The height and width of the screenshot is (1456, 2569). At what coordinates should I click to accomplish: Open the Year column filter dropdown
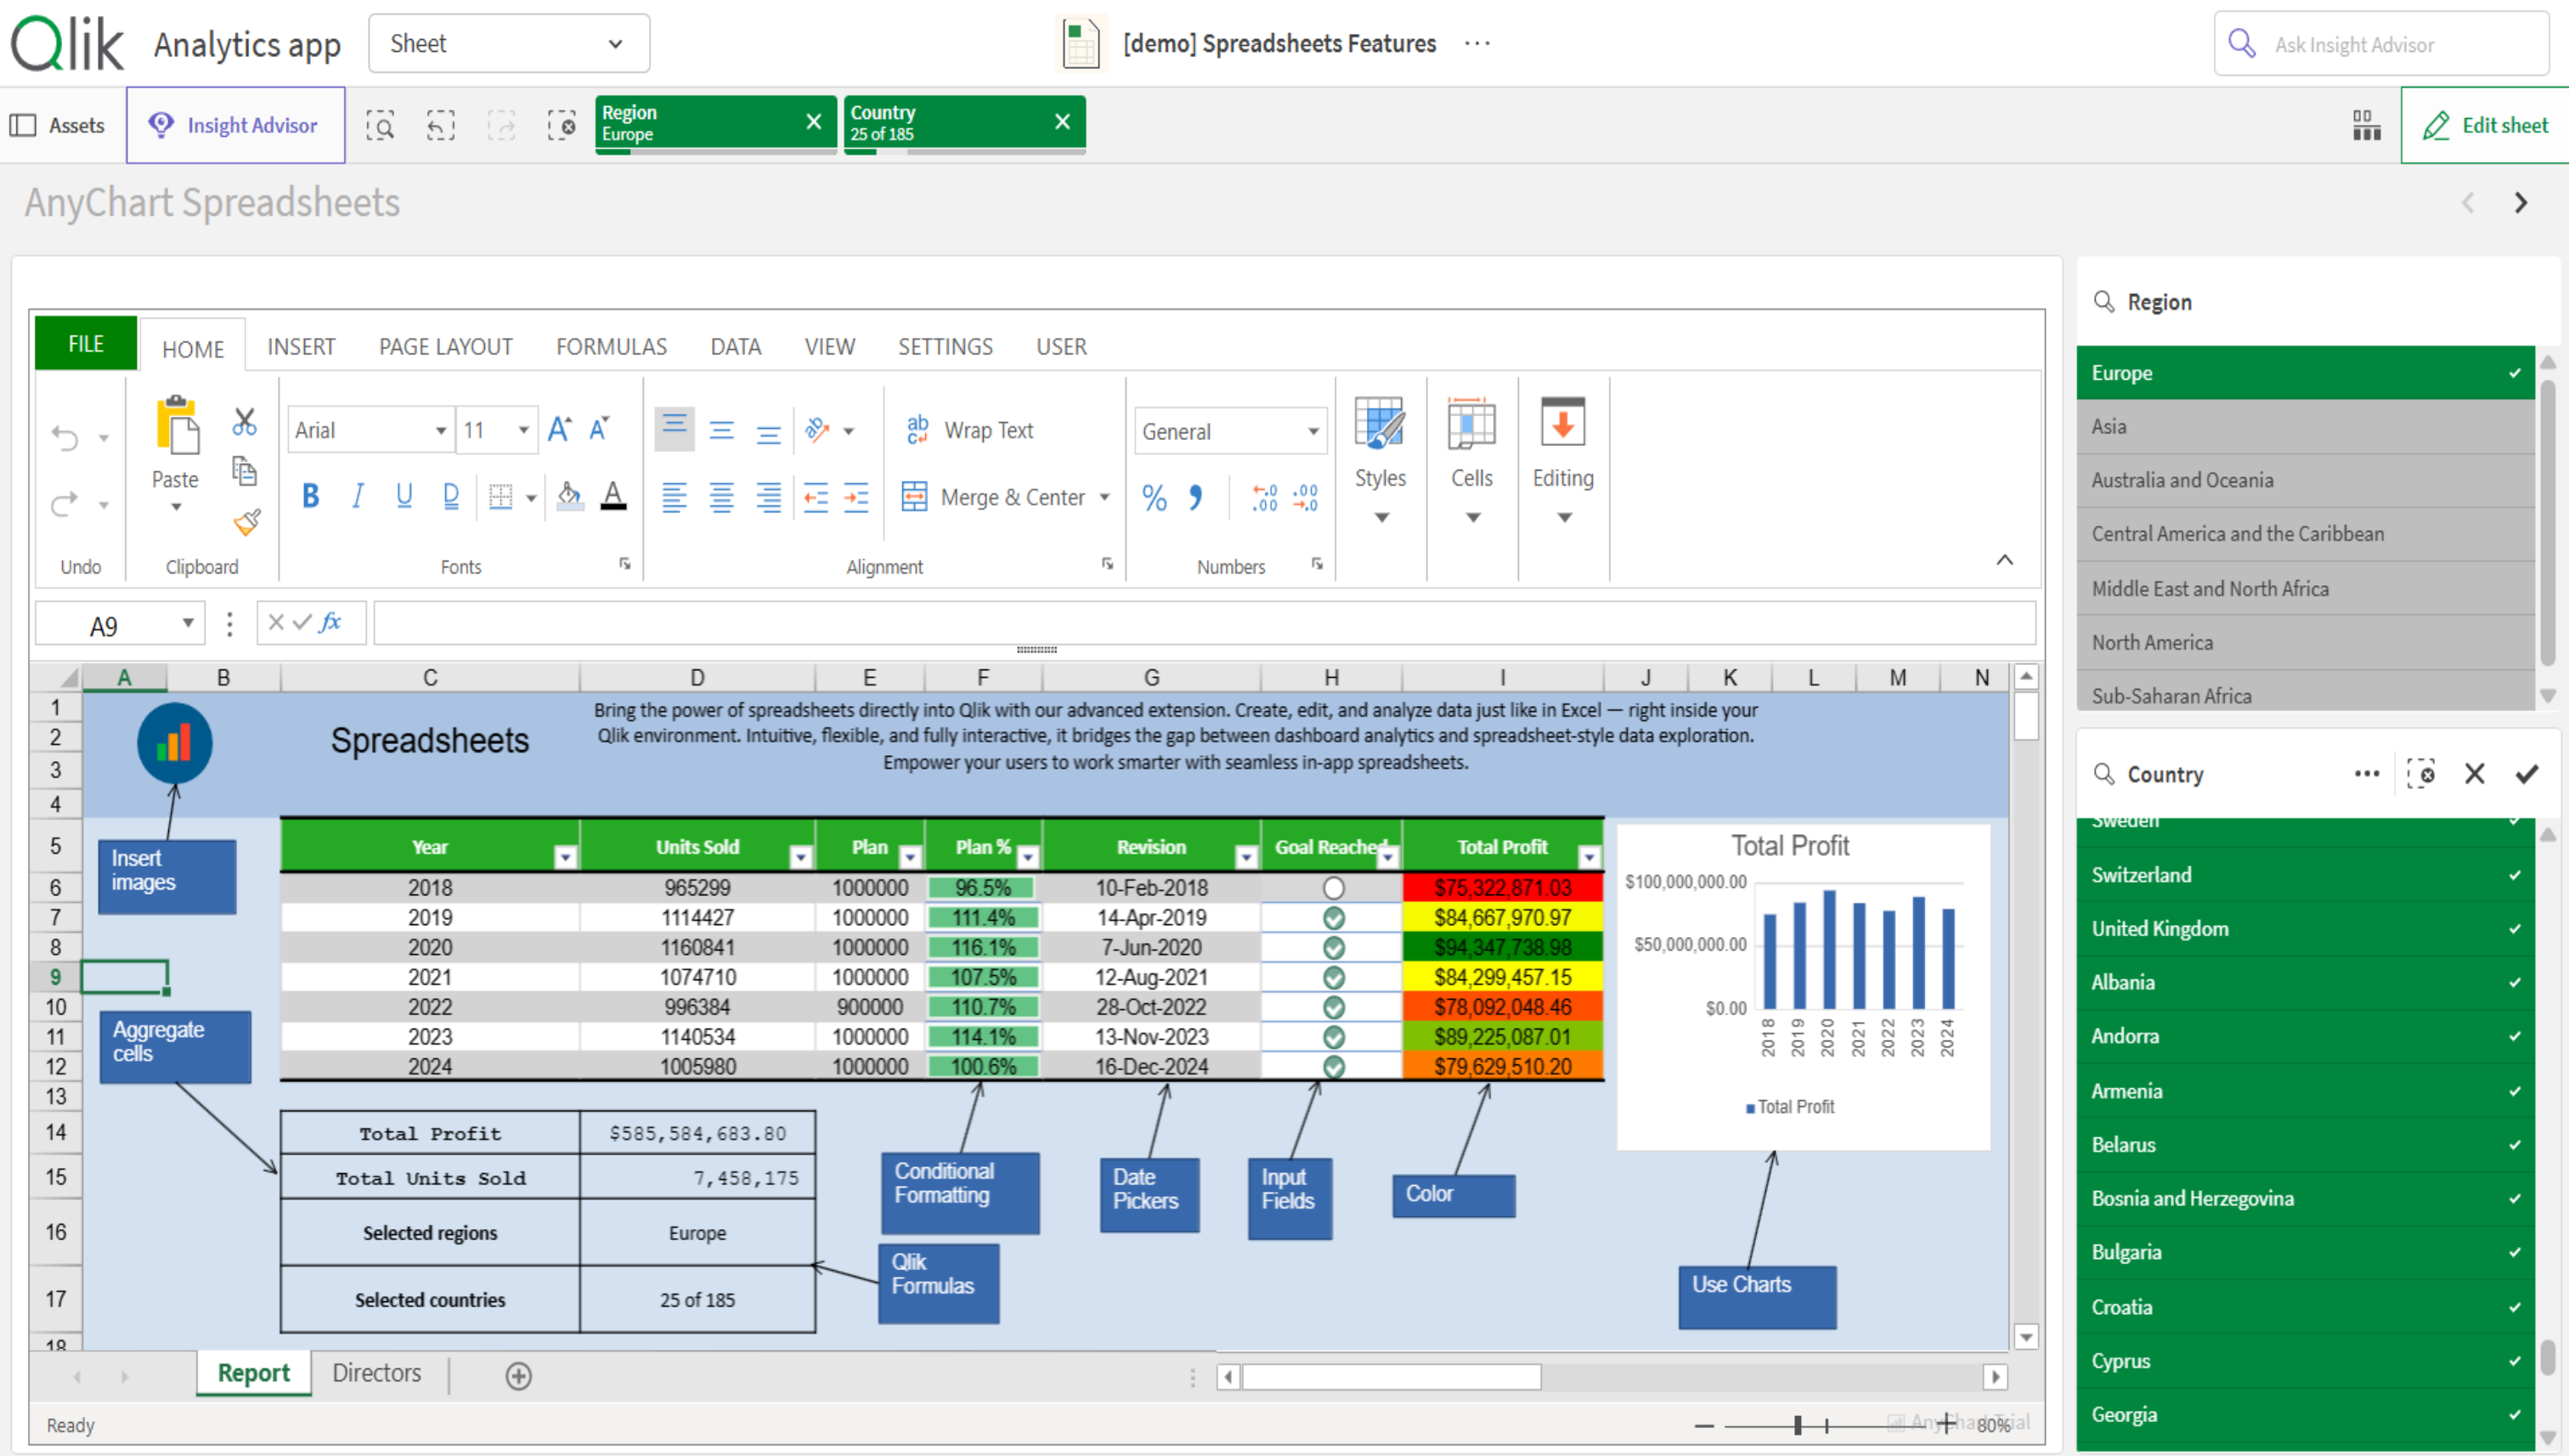click(x=565, y=857)
